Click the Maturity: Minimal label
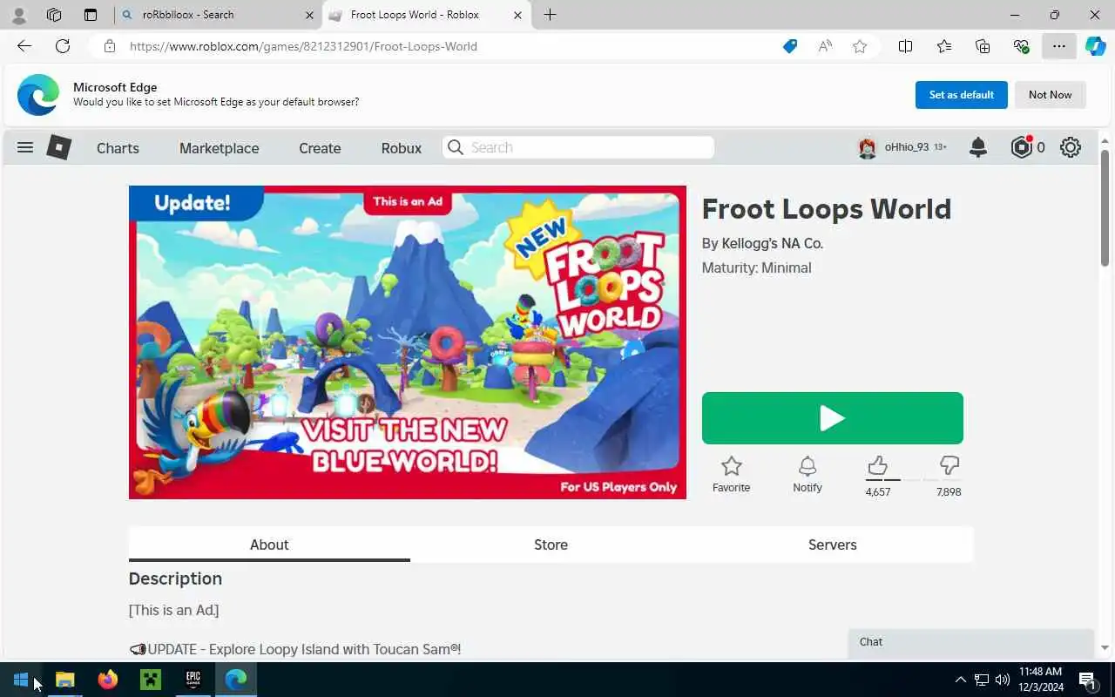This screenshot has width=1115, height=697. tap(756, 267)
